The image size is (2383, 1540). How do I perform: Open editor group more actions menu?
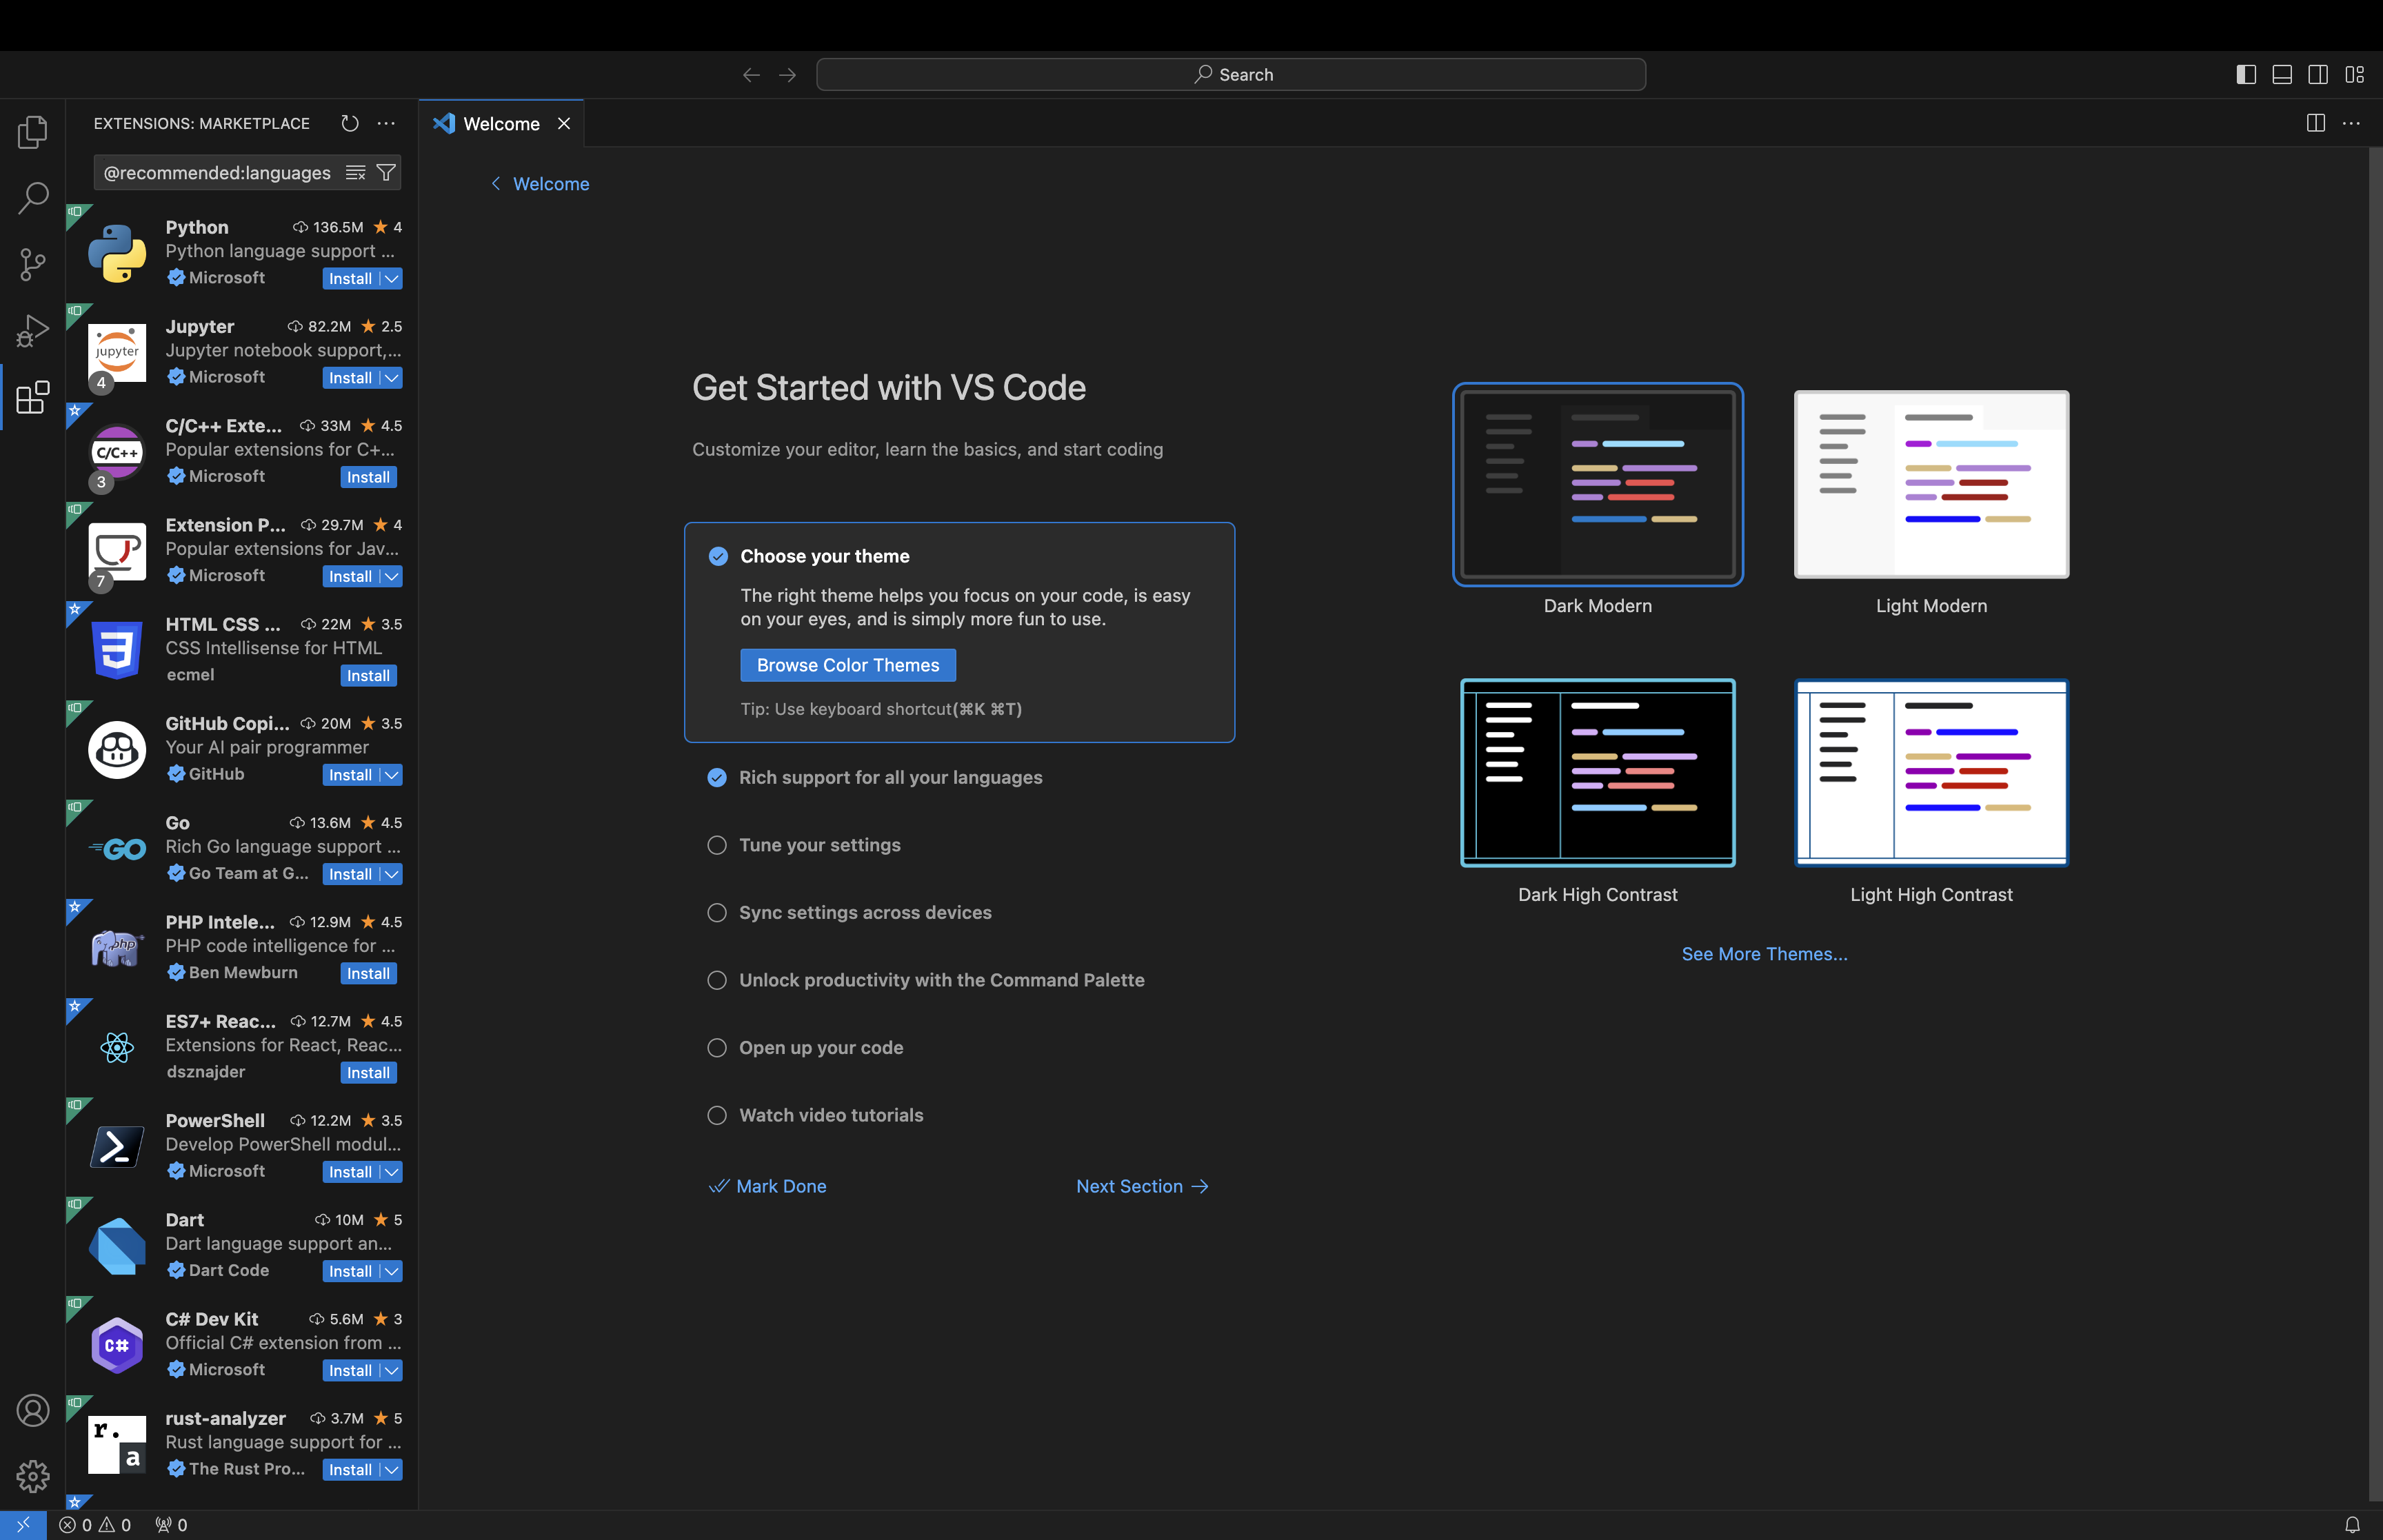[x=2351, y=123]
